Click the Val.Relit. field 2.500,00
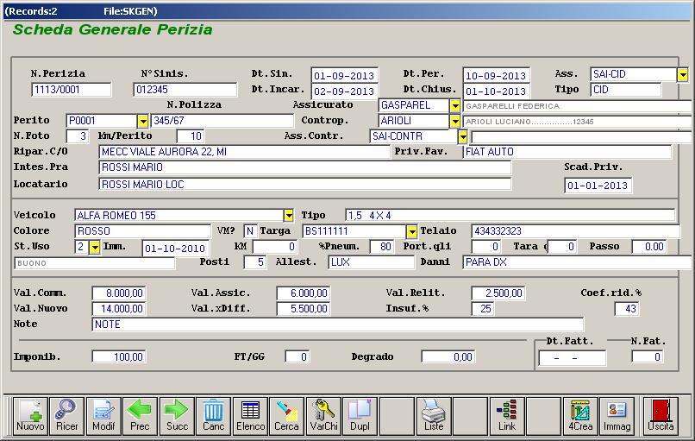Screen dimensions: 695x441 coord(498,293)
